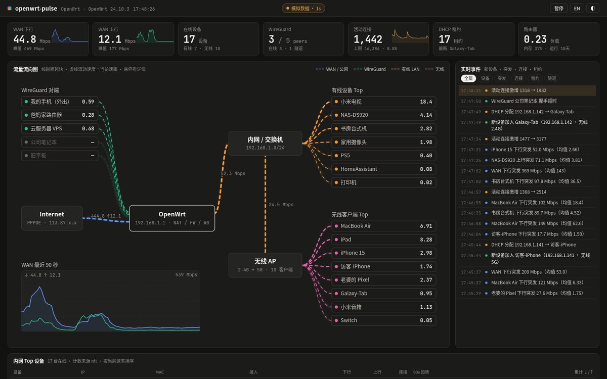607x379 pixels.
Task: Select the Internet PPPoE node
Action: [x=52, y=218]
